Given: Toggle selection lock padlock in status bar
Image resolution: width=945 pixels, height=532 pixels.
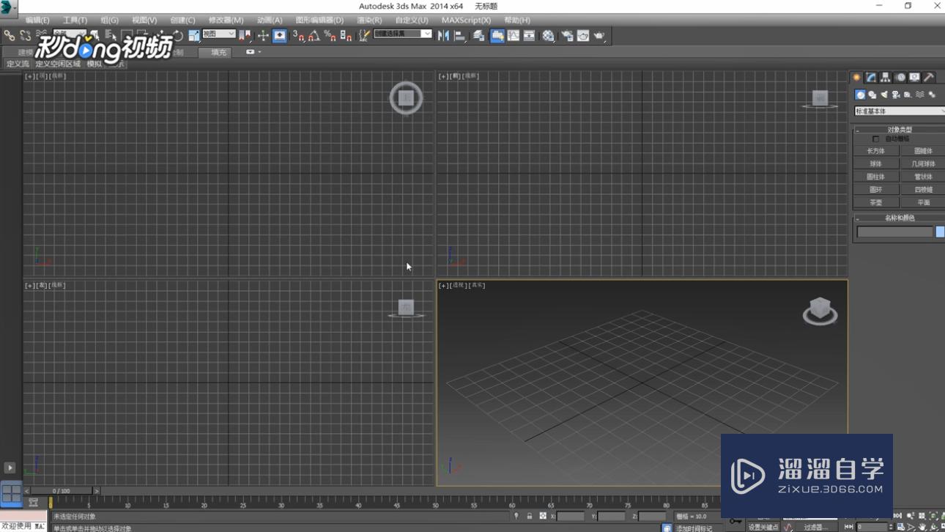Looking at the screenshot, I should tap(530, 517).
